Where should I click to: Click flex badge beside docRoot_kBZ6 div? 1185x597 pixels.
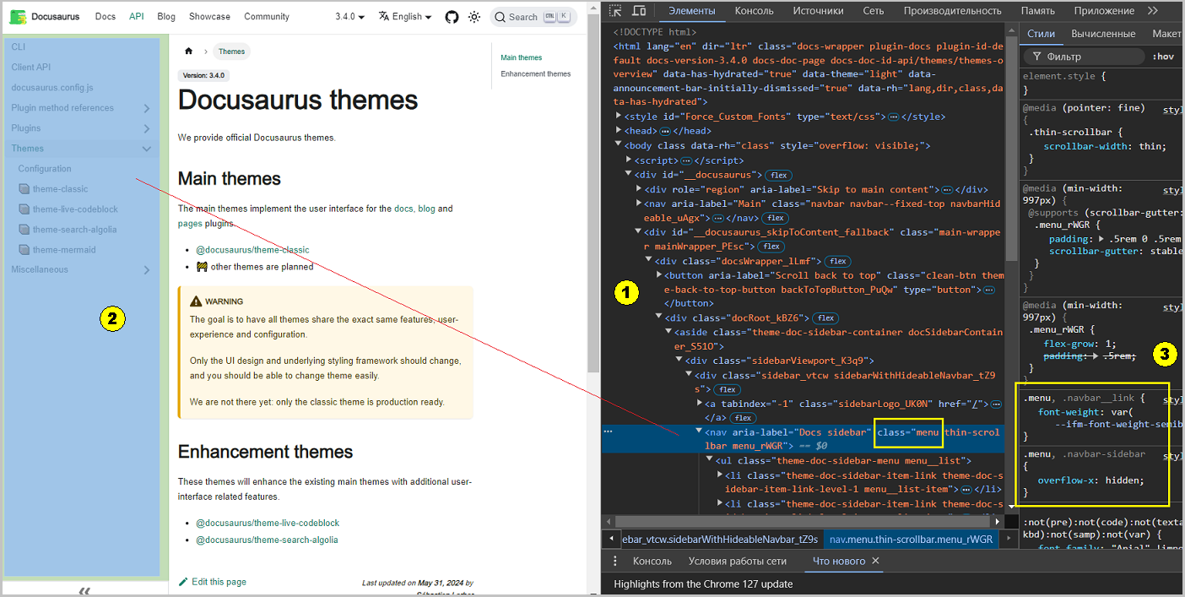[826, 318]
